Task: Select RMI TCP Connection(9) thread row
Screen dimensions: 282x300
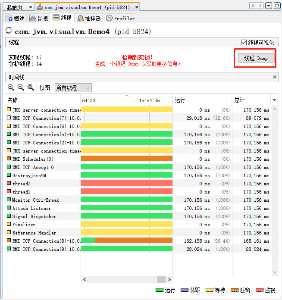Action: coord(138,249)
